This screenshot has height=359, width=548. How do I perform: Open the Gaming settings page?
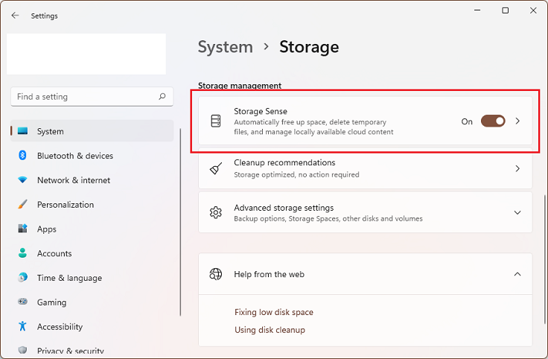pyautogui.click(x=92, y=302)
